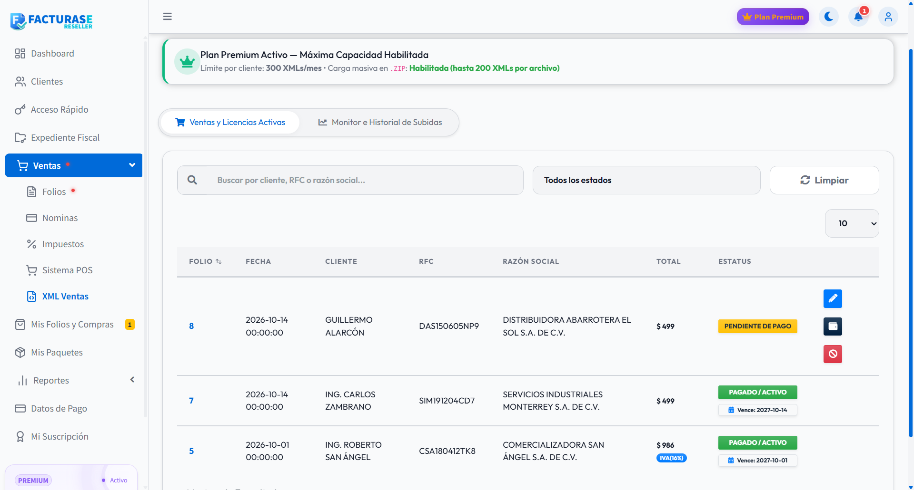Open Dashboard from the sidebar

[x=74, y=54]
